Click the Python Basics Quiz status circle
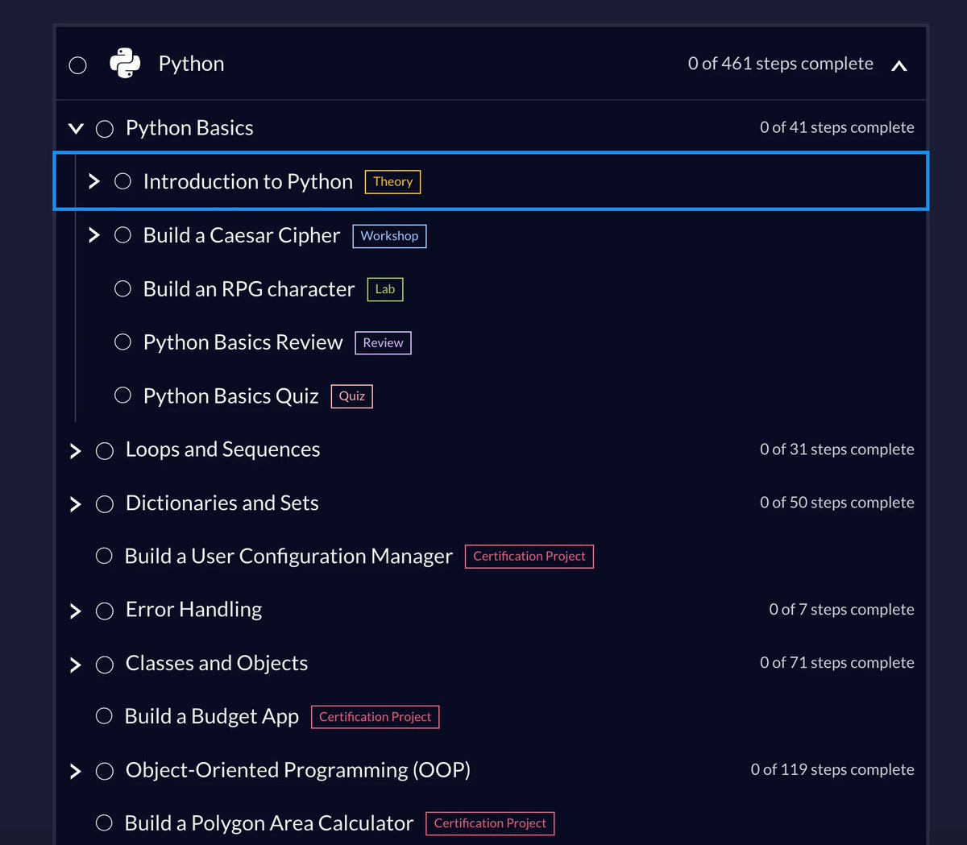The width and height of the screenshot is (967, 845). (x=122, y=395)
